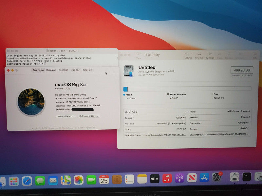
Task: Open System Preferences with the red badge in the Dock
Action: click(217, 177)
